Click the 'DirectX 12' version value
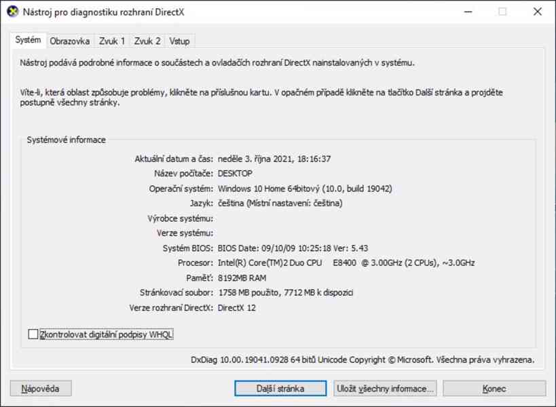The image size is (556, 407). 236,308
